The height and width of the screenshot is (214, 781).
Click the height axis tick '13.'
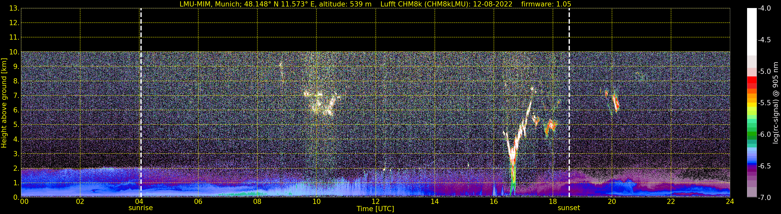14,9
